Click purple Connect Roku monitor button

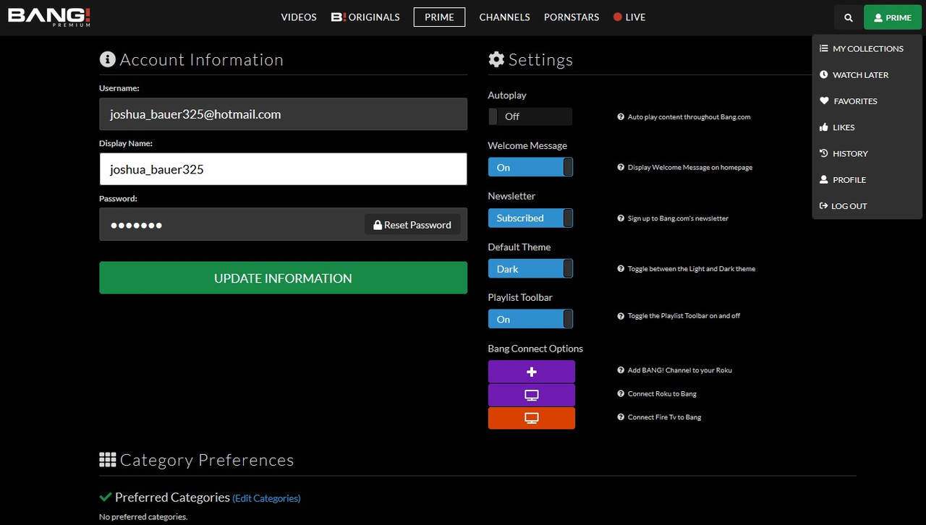532,395
